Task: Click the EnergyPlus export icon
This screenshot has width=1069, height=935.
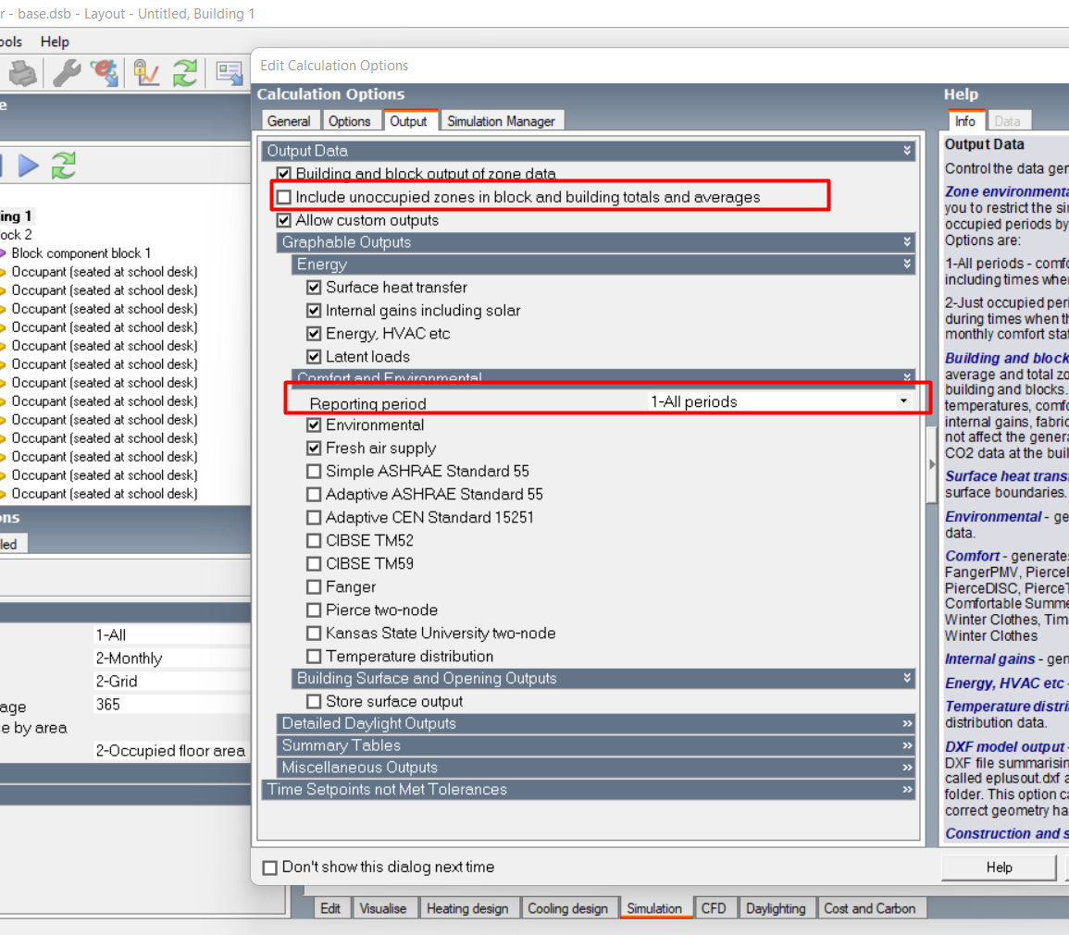Action: pyautogui.click(x=105, y=73)
